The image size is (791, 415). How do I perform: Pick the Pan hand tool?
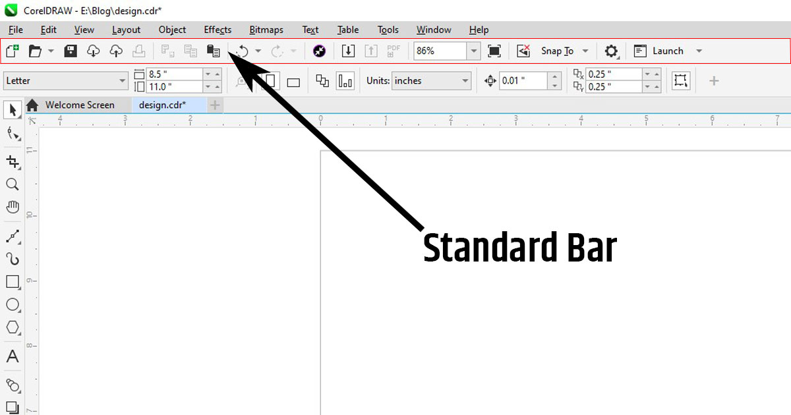point(12,207)
